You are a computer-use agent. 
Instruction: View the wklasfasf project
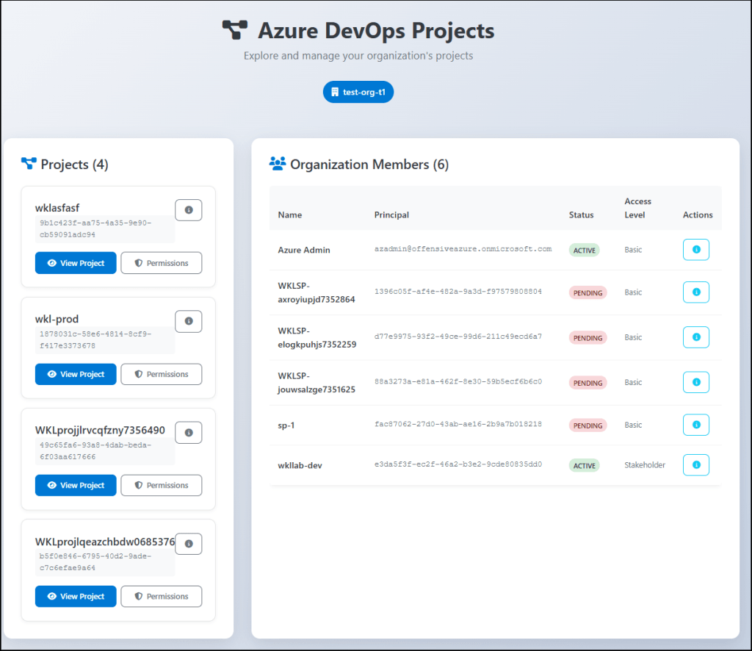click(76, 263)
